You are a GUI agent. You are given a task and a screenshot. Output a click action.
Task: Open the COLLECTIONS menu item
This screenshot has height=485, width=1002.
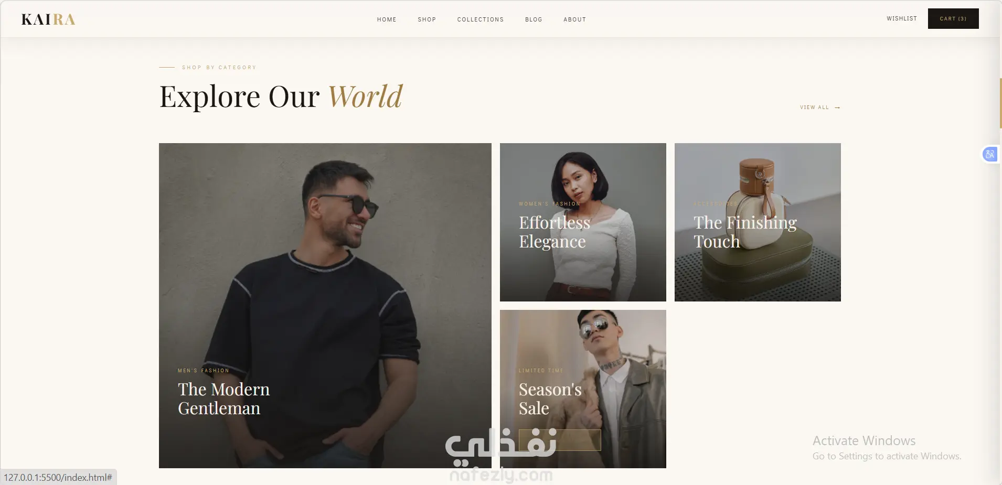(480, 19)
